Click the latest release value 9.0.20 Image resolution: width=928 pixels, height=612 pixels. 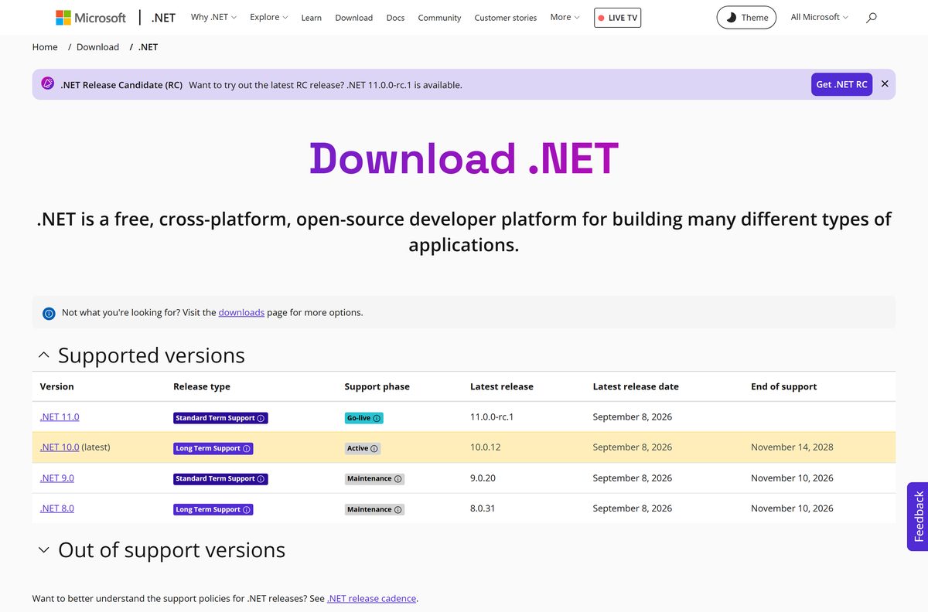(x=483, y=478)
